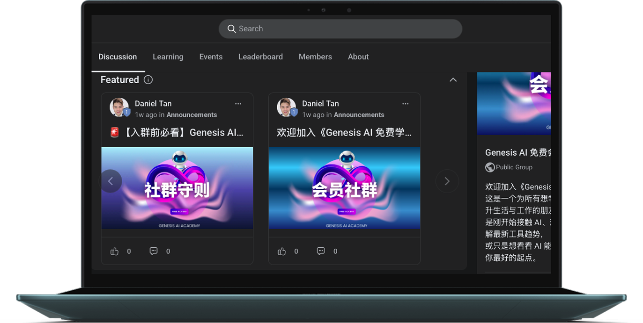Viewport: 643px width, 323px height.
Task: Open the About tab
Action: coord(358,57)
